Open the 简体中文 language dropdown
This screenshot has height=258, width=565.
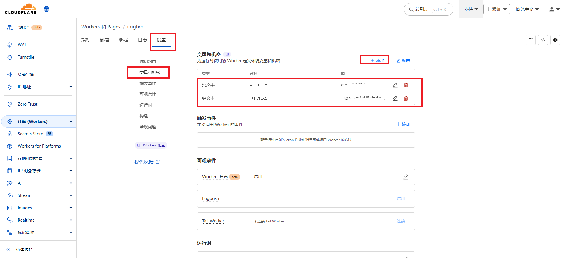pos(527,9)
